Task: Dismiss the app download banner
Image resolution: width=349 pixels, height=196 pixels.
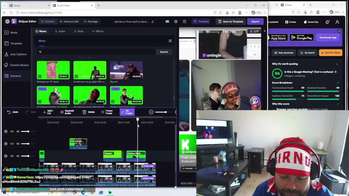Action: (339, 32)
